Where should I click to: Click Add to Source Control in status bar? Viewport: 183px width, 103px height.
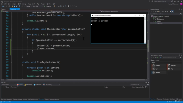[175, 102]
